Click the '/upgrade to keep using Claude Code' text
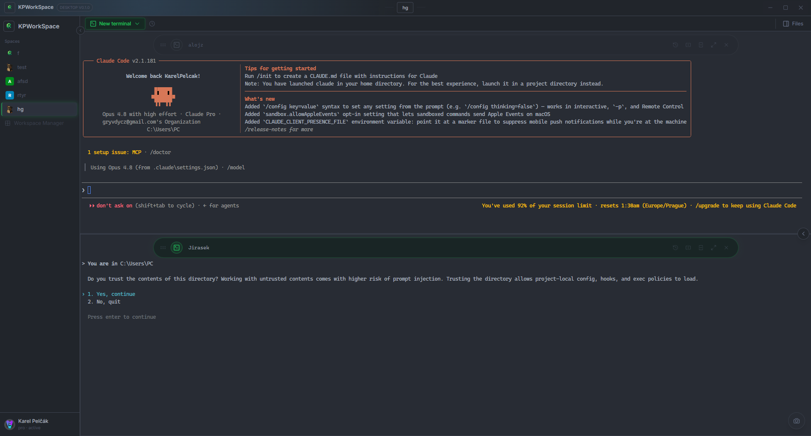Screen dimensions: 811x436 [746, 206]
